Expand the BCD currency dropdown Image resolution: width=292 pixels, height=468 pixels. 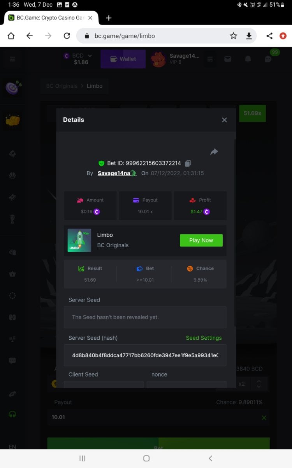click(x=90, y=56)
